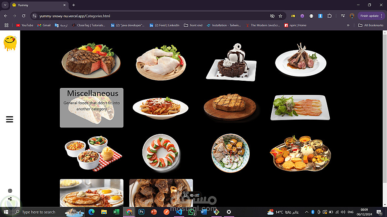
Task: Show hidden system tray icons
Action: pyautogui.click(x=307, y=212)
